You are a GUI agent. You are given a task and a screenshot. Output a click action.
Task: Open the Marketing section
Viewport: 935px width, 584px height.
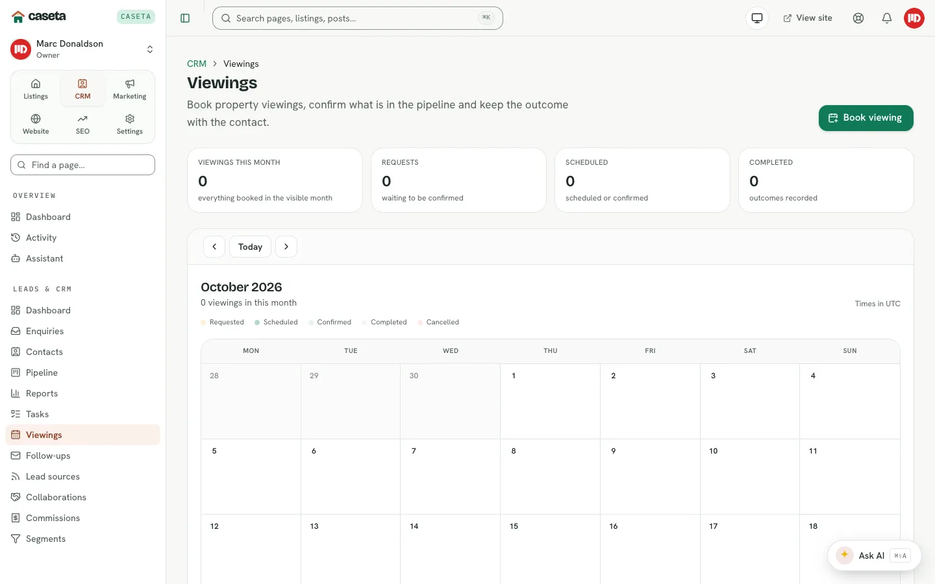[130, 90]
